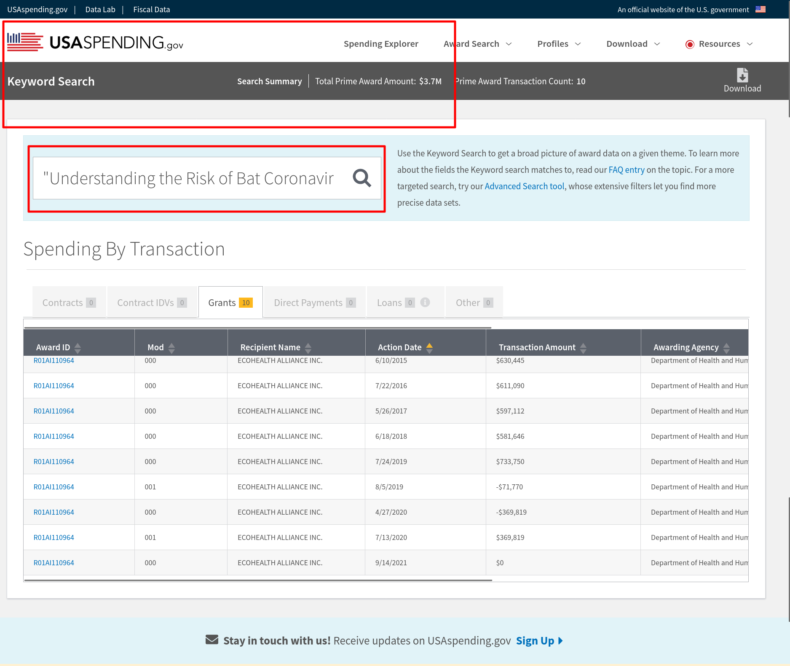The width and height of the screenshot is (790, 666).
Task: Sort by Transaction Amount column arrows
Action: (x=583, y=348)
